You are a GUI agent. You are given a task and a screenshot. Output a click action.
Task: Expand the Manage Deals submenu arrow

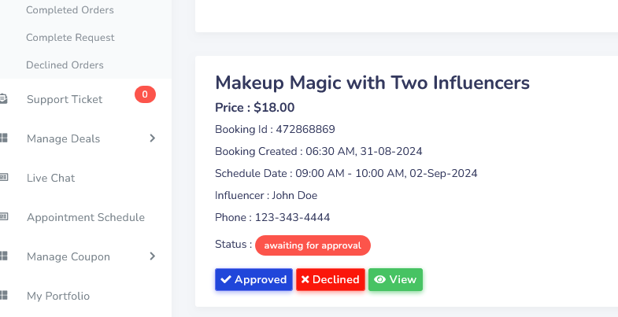click(x=153, y=138)
